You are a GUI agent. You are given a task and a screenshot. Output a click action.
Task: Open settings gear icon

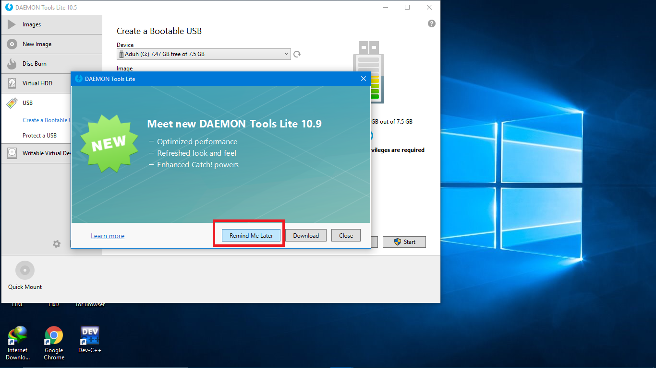click(x=57, y=244)
